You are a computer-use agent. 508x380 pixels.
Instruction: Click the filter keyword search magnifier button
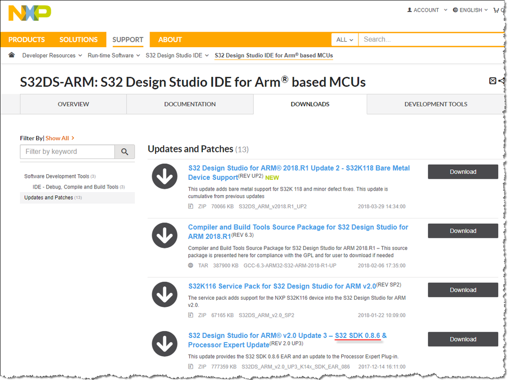(x=125, y=151)
